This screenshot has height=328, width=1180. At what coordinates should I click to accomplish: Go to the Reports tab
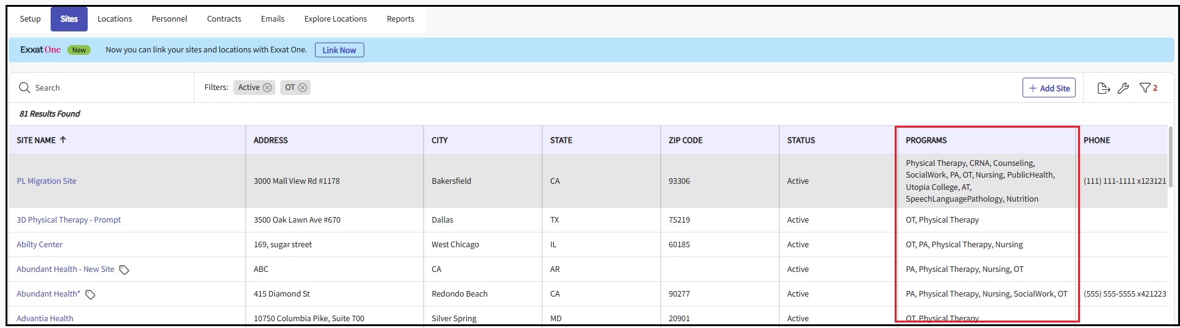tap(400, 19)
